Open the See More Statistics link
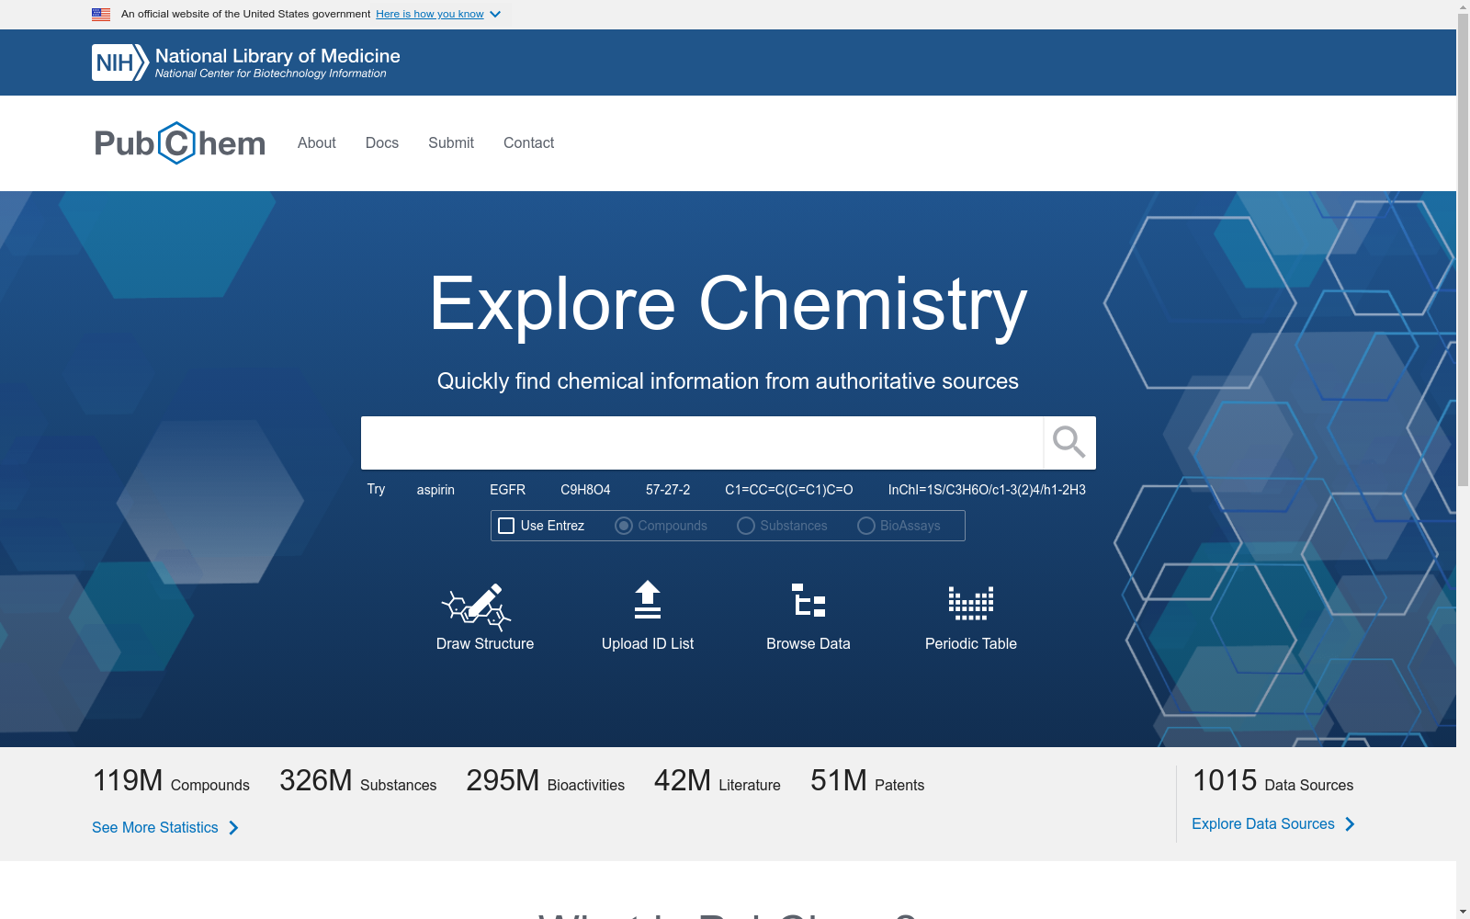Image resolution: width=1470 pixels, height=919 pixels. tap(155, 828)
